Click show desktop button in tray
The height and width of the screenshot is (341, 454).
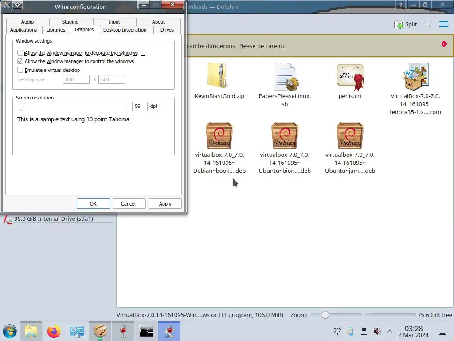(442, 331)
